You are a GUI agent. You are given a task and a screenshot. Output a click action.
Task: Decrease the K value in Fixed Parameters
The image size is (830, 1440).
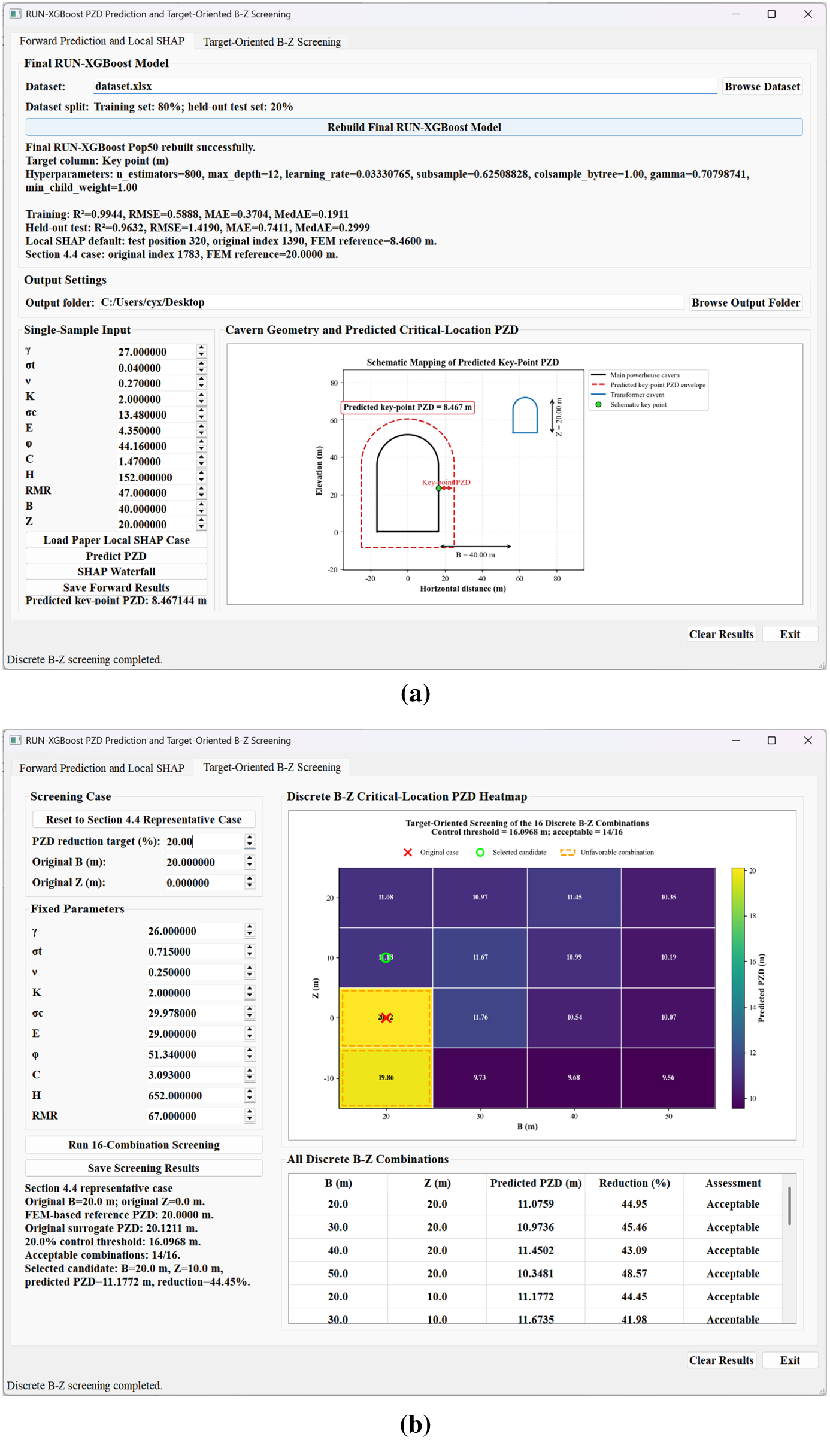point(250,997)
